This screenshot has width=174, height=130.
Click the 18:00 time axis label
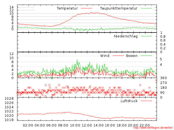coord(122,125)
